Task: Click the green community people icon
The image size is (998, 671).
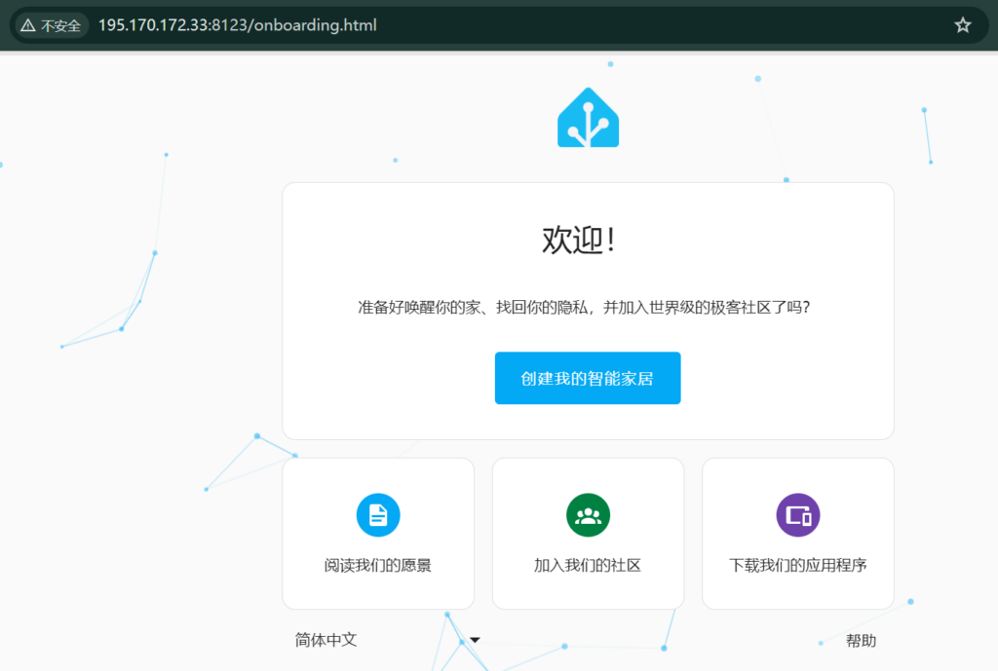Action: [x=588, y=514]
